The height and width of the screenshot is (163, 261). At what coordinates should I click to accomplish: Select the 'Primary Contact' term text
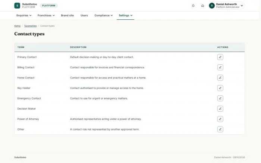27,57
